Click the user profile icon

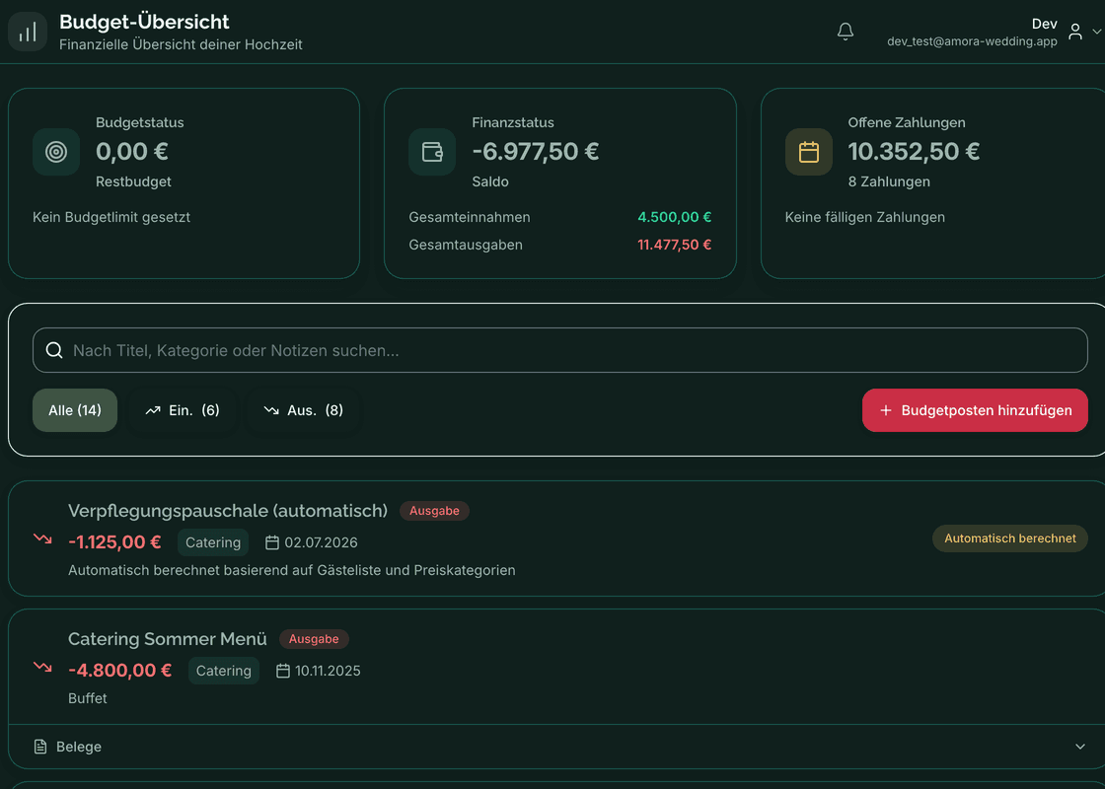pyautogui.click(x=1074, y=32)
